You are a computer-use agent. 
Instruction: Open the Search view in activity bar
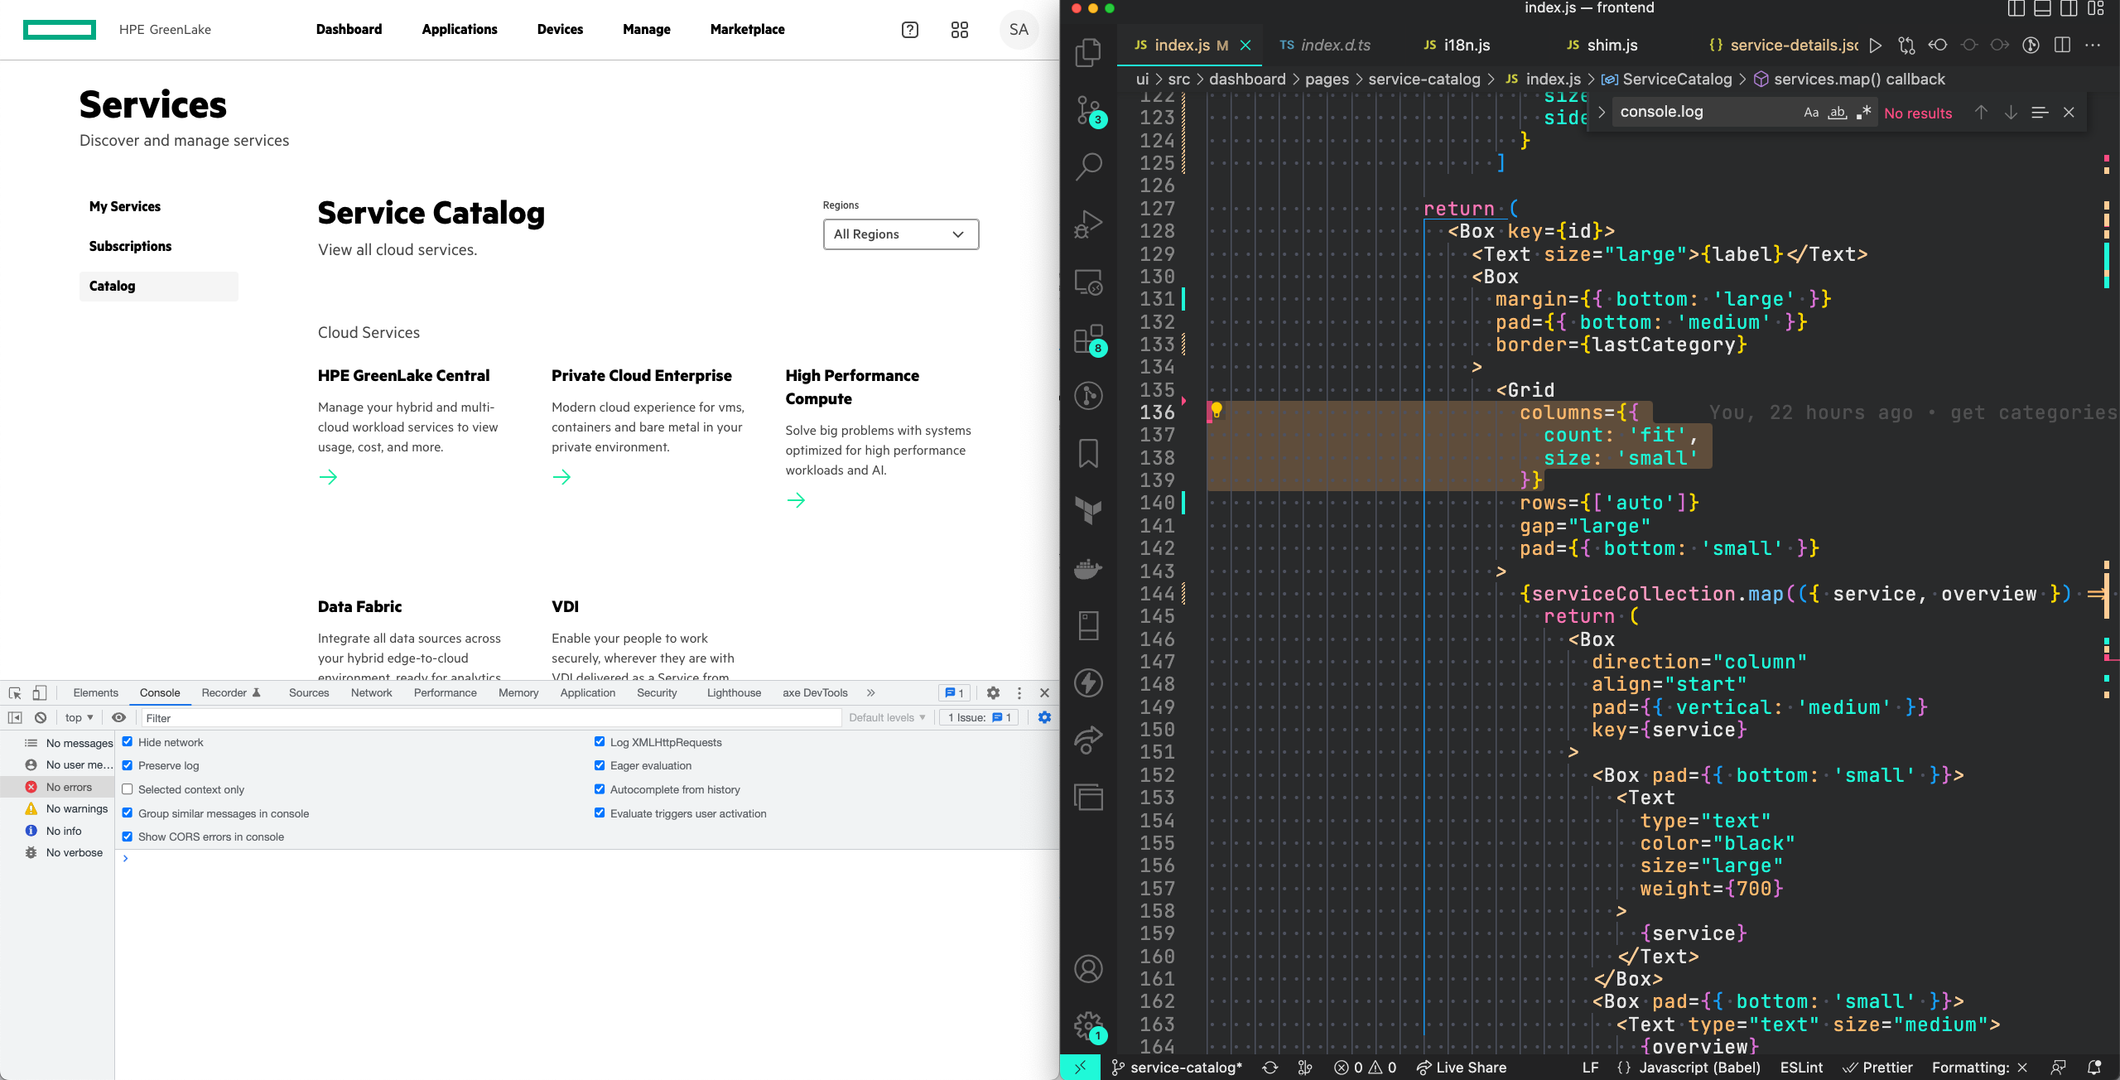[1088, 166]
